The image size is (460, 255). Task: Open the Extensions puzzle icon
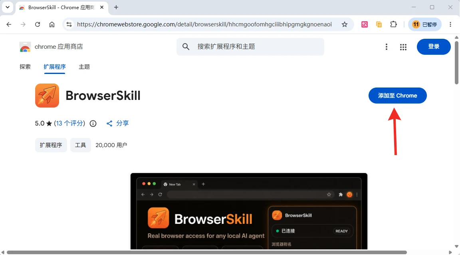pos(393,24)
